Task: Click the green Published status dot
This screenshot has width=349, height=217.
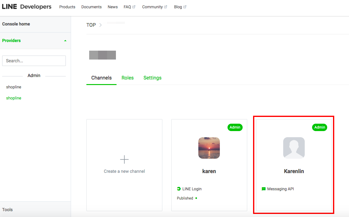Action: coord(196,198)
